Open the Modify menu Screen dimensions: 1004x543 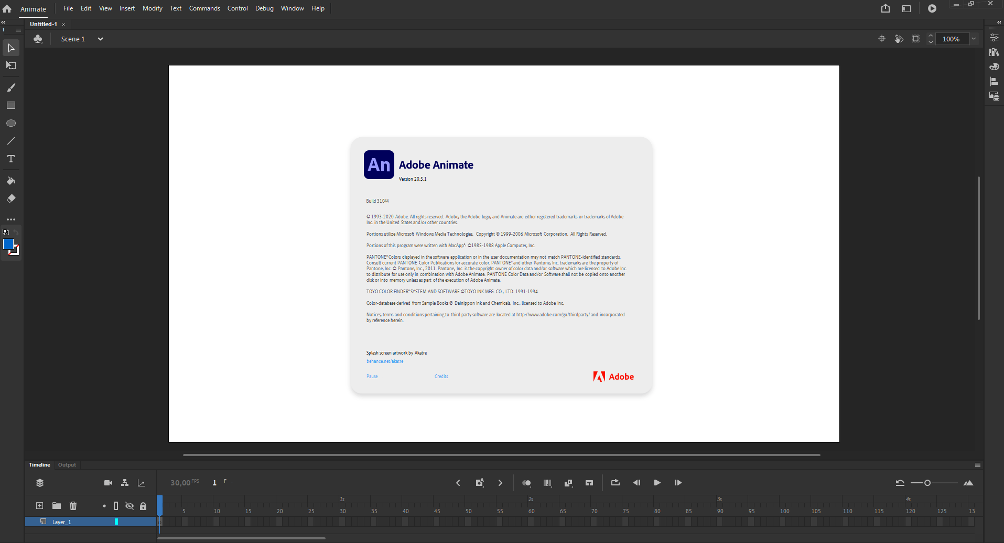pyautogui.click(x=153, y=8)
